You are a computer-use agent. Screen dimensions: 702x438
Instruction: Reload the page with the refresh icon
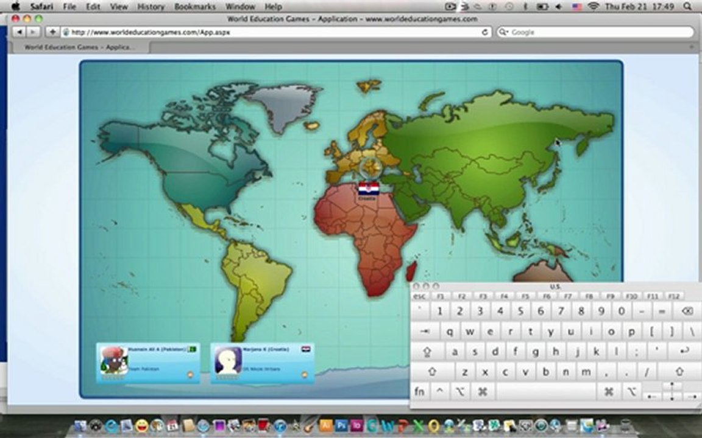484,32
